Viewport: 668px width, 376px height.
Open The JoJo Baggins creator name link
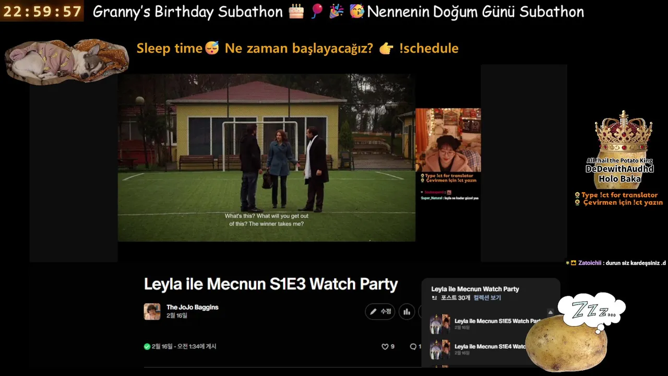(x=192, y=307)
